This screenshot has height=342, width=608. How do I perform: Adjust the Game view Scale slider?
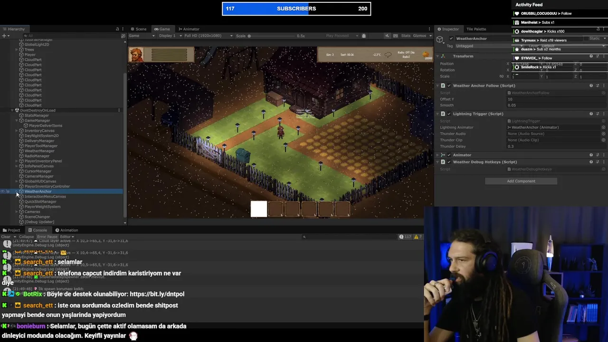point(271,36)
